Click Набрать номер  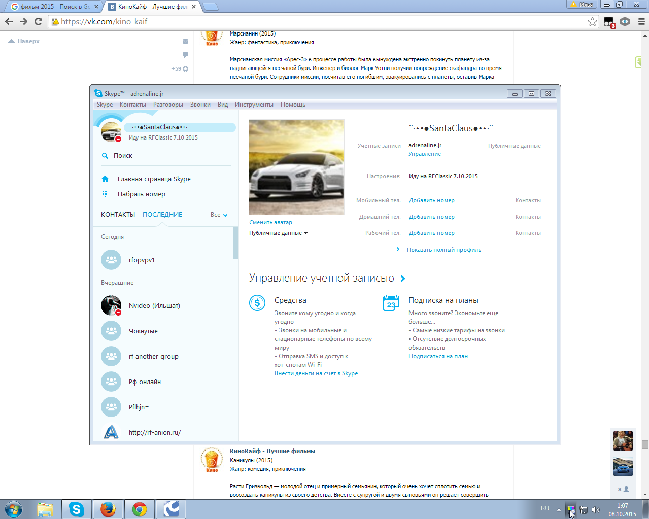click(x=142, y=194)
